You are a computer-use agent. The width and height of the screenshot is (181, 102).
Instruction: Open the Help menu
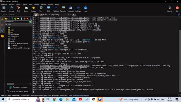coord(57,5)
